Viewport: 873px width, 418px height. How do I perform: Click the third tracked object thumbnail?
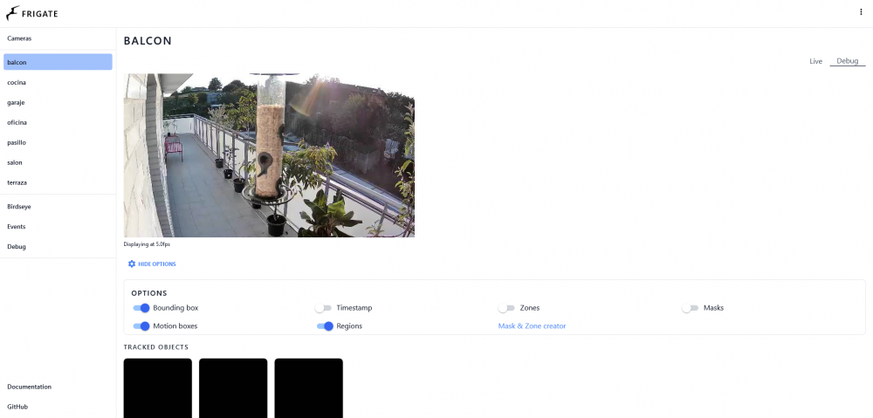pyautogui.click(x=308, y=388)
